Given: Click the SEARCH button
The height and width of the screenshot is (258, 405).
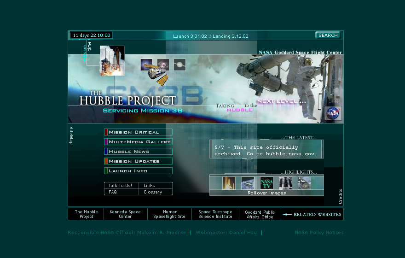Looking at the screenshot, I should click(x=328, y=35).
